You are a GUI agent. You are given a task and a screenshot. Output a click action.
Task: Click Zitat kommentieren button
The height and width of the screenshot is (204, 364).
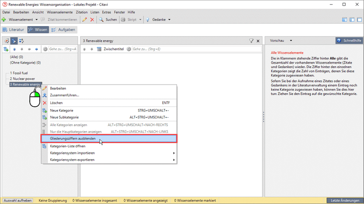pos(59,20)
